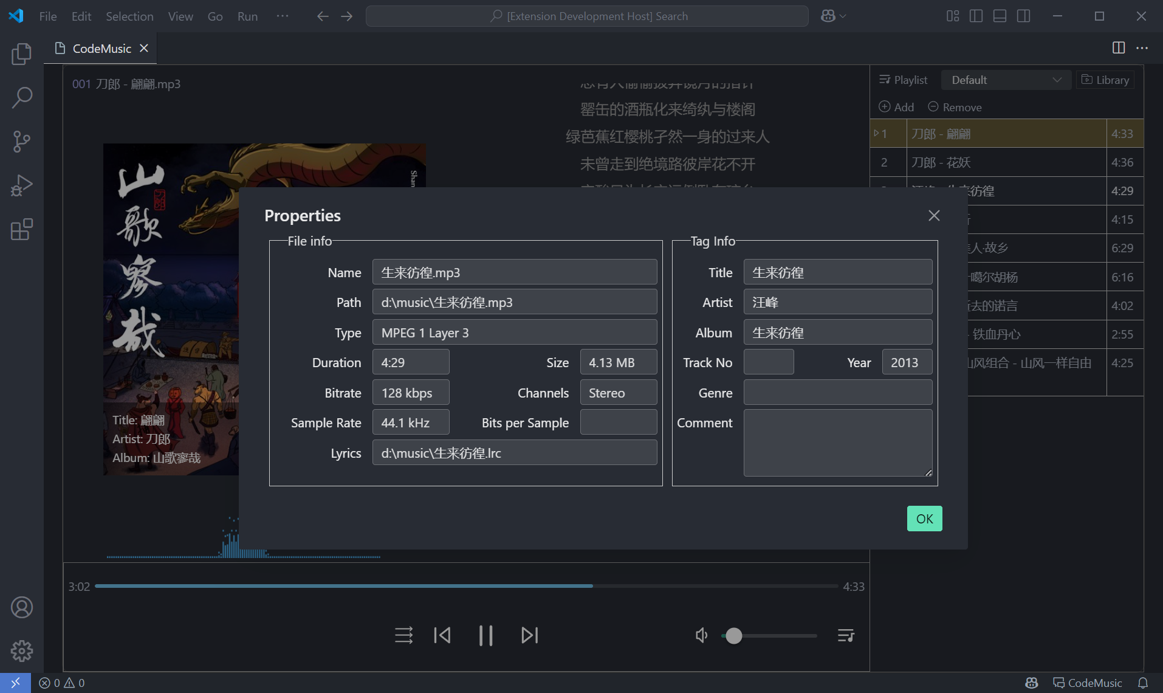This screenshot has width=1163, height=693.
Task: Select playlist row 刀郎 - 花妖
Action: pyautogui.click(x=1007, y=162)
